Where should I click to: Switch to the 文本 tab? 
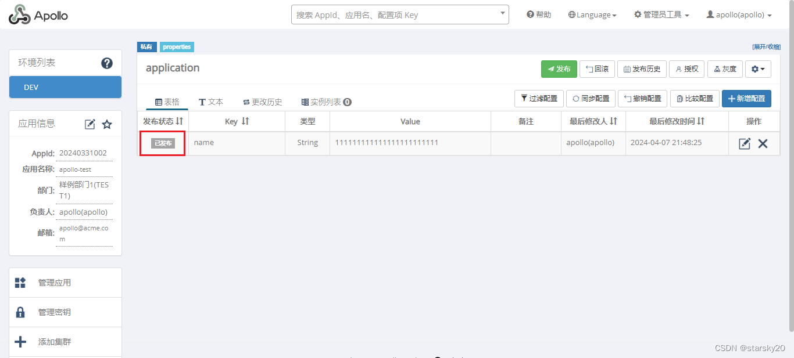click(x=211, y=101)
